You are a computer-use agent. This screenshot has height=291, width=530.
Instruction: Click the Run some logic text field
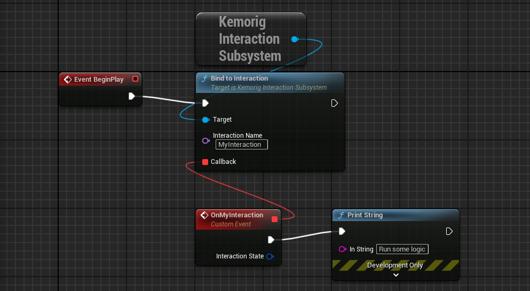(x=402, y=249)
